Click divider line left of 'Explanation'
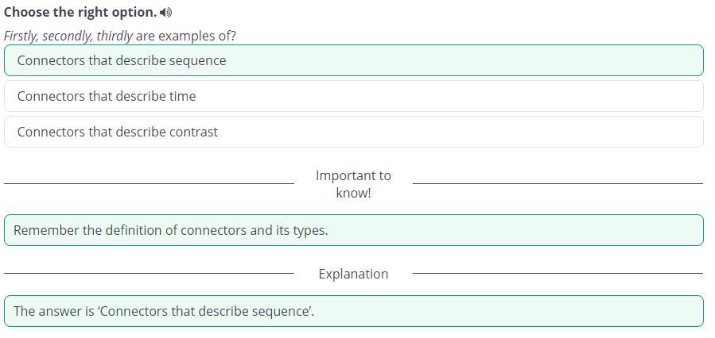 click(149, 273)
